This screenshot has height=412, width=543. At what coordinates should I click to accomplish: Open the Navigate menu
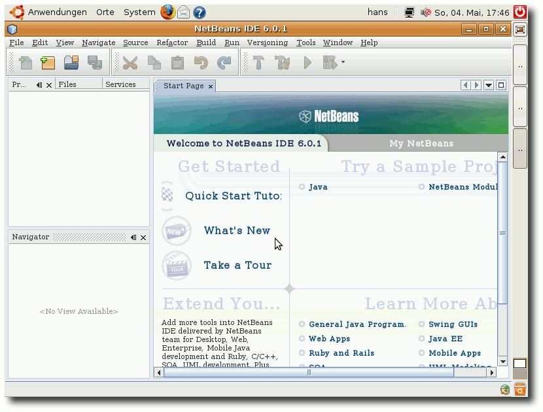pos(99,43)
